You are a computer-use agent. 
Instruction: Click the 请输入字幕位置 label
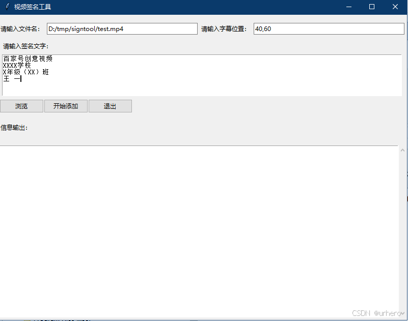224,29
